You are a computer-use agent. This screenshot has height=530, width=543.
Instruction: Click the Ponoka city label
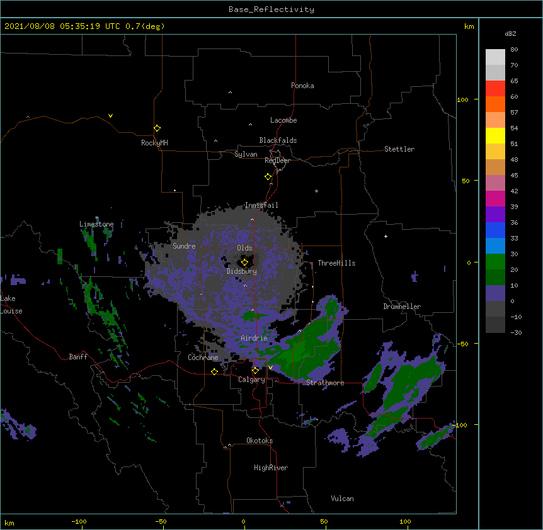[302, 86]
